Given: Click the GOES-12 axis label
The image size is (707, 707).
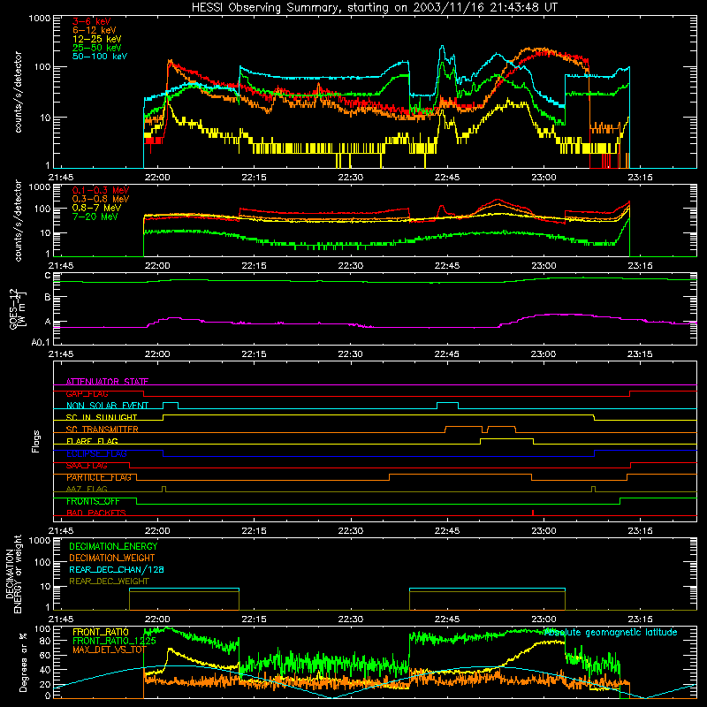Looking at the screenshot, I should coord(17,309).
